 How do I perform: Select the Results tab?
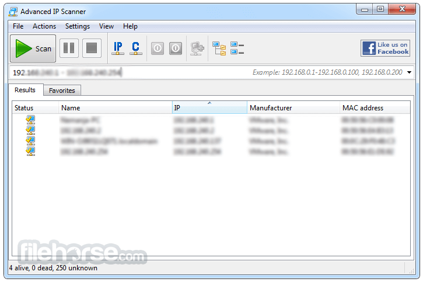[25, 90]
